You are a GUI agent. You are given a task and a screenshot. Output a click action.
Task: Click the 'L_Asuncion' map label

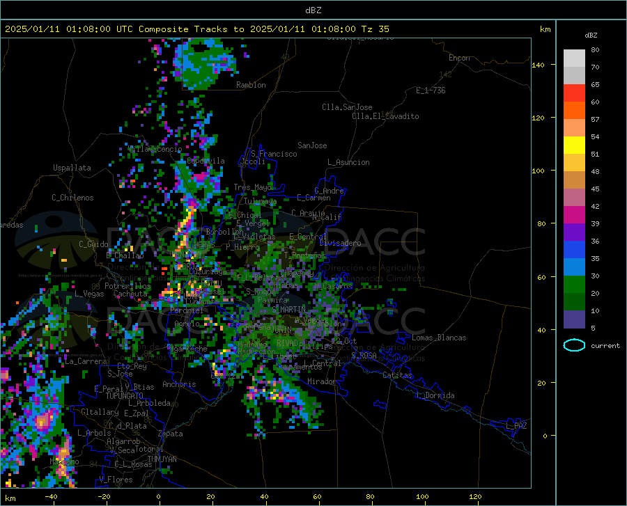tap(348, 162)
